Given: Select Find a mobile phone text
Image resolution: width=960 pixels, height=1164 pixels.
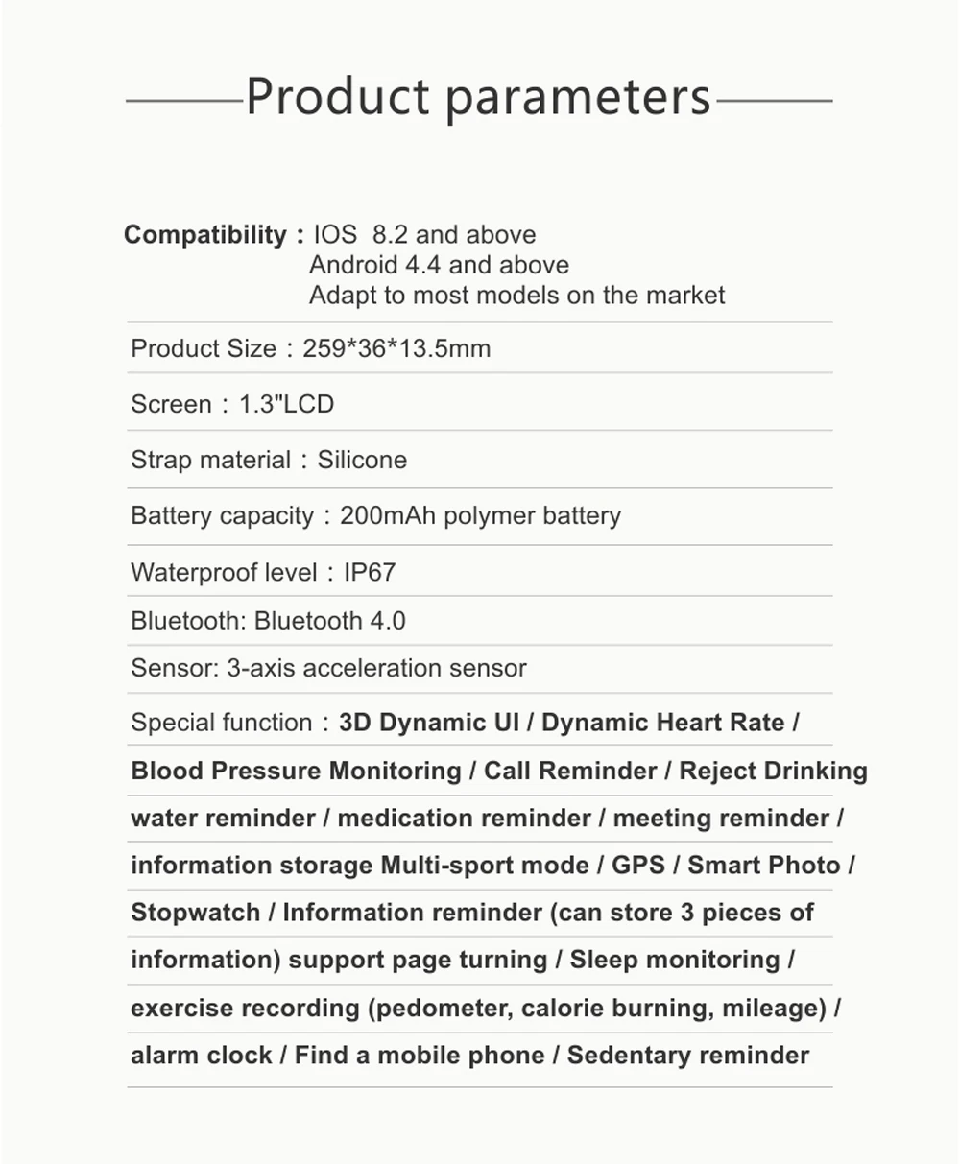Looking at the screenshot, I should coord(420,1056).
